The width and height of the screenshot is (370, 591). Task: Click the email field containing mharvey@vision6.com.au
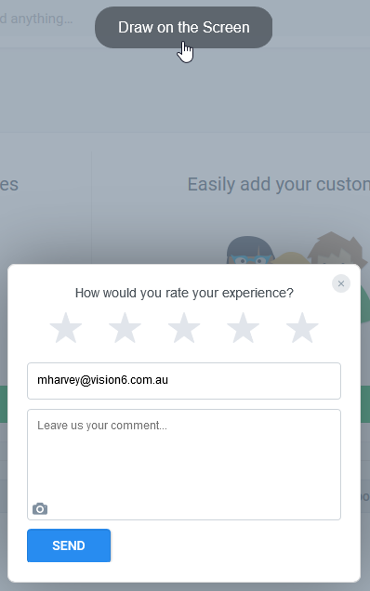coord(184,381)
